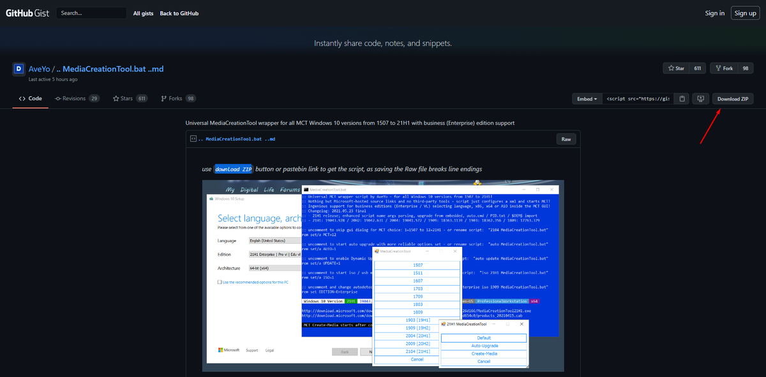Select Default in 21H1 MediaCreationTool dialog
This screenshot has height=377, width=766.
point(484,338)
